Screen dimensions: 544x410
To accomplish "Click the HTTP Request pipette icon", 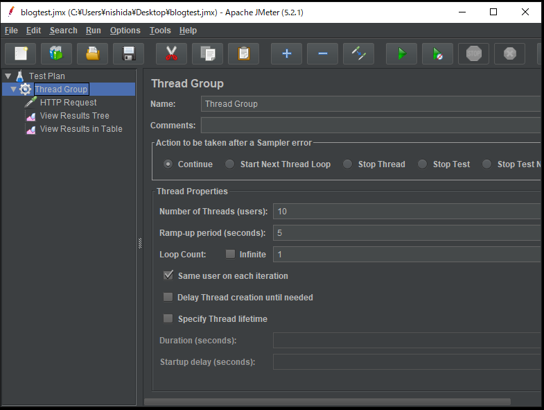I will click(x=31, y=102).
